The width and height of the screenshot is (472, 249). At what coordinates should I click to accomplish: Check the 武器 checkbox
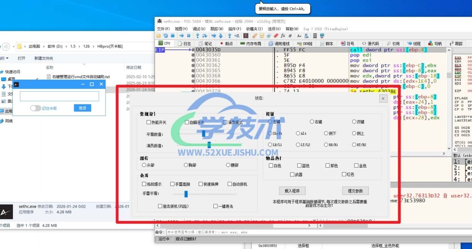click(x=292, y=174)
